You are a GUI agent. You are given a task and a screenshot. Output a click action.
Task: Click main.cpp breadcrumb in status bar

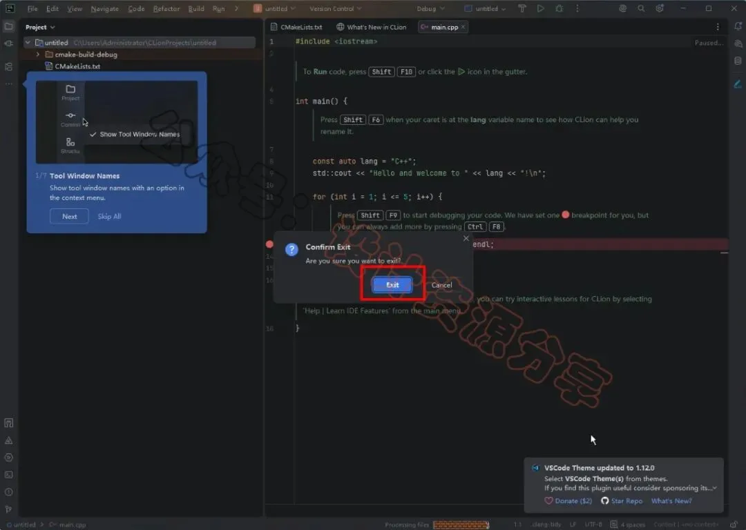pyautogui.click(x=67, y=524)
